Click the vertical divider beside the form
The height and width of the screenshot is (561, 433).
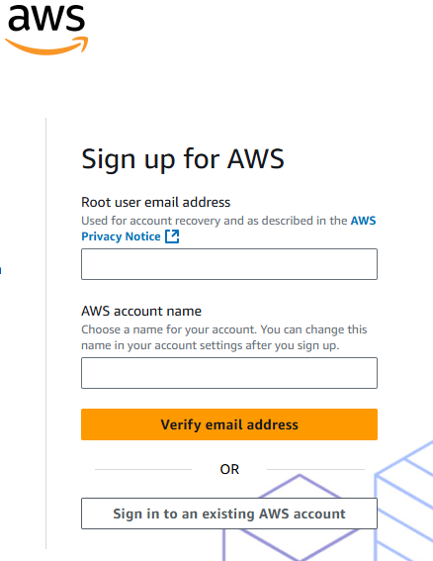(x=46, y=332)
